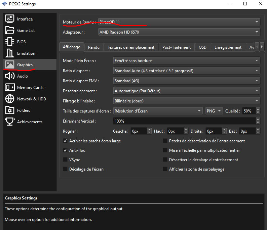267x230 pixels.
Task: Select the Memory Cards icon
Action: [10, 87]
